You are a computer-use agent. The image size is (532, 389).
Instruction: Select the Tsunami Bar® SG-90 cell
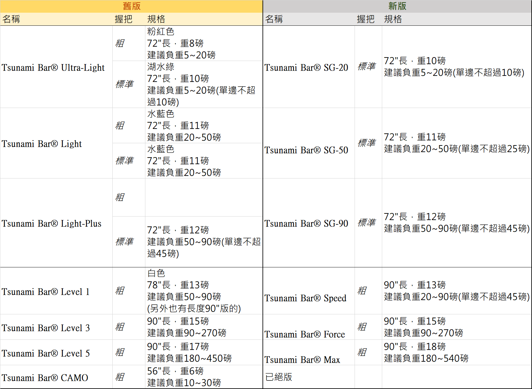click(309, 223)
